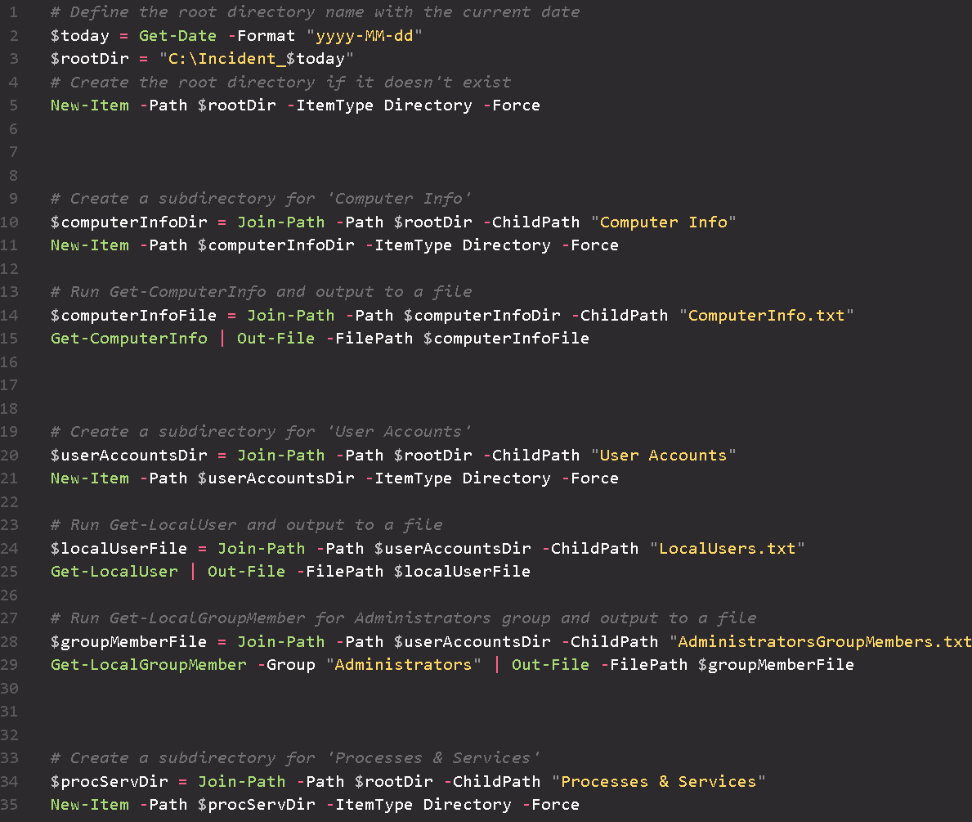Click comment 'Run Get-ComputerInfo and output to a file'
Screen dimensions: 972x822
coord(262,292)
